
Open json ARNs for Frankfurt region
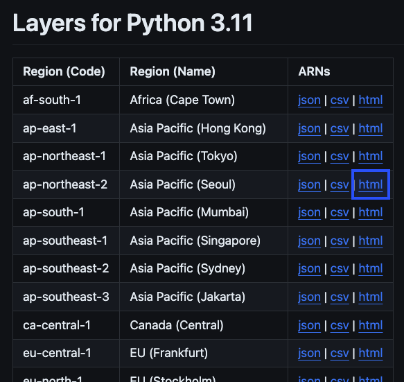coord(309,353)
